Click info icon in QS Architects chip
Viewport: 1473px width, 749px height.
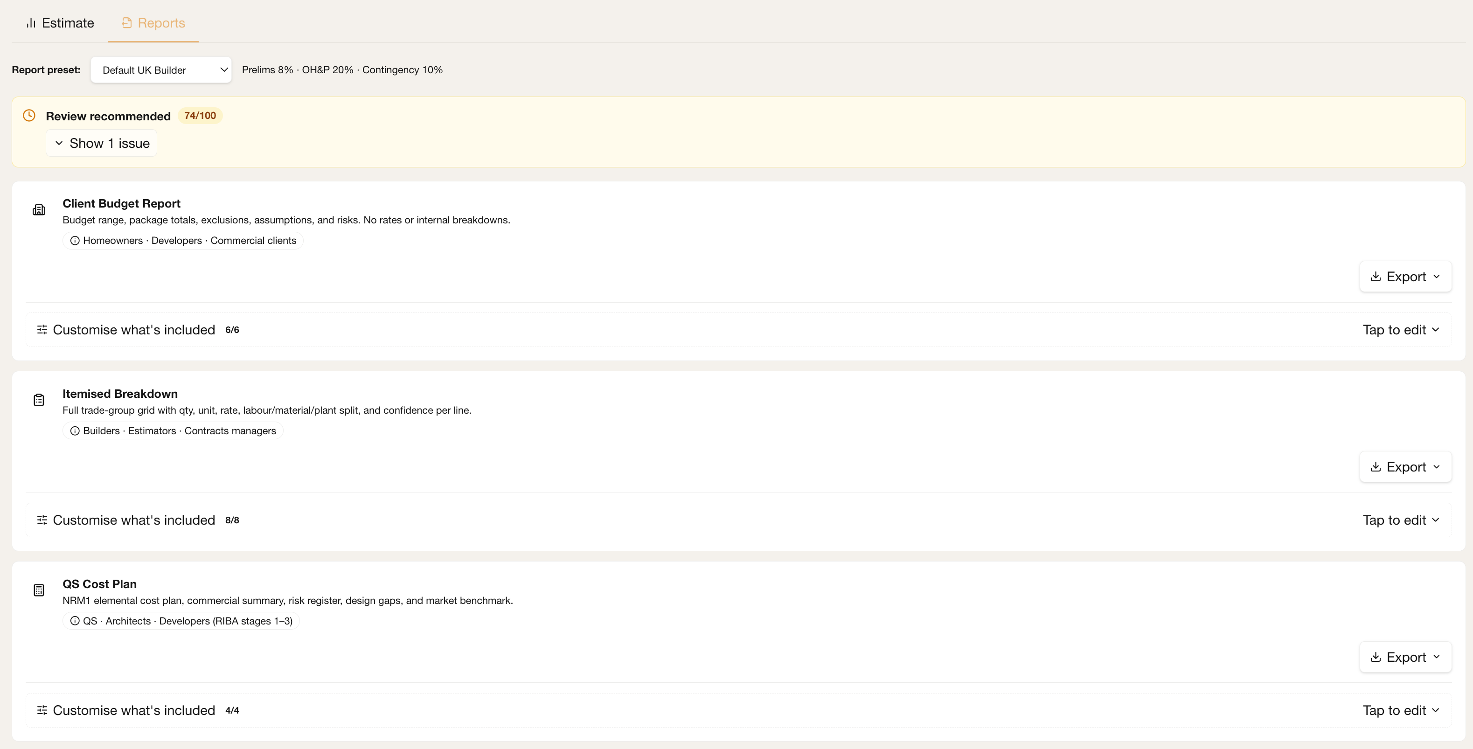click(75, 621)
